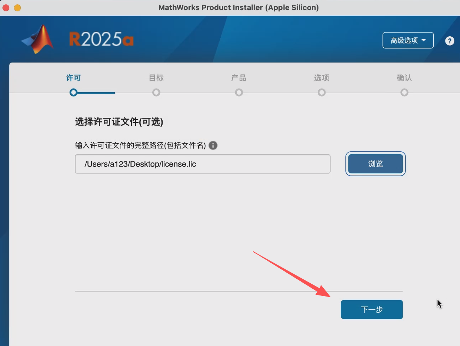Click the 浏览 browse button
The width and height of the screenshot is (460, 346).
375,164
